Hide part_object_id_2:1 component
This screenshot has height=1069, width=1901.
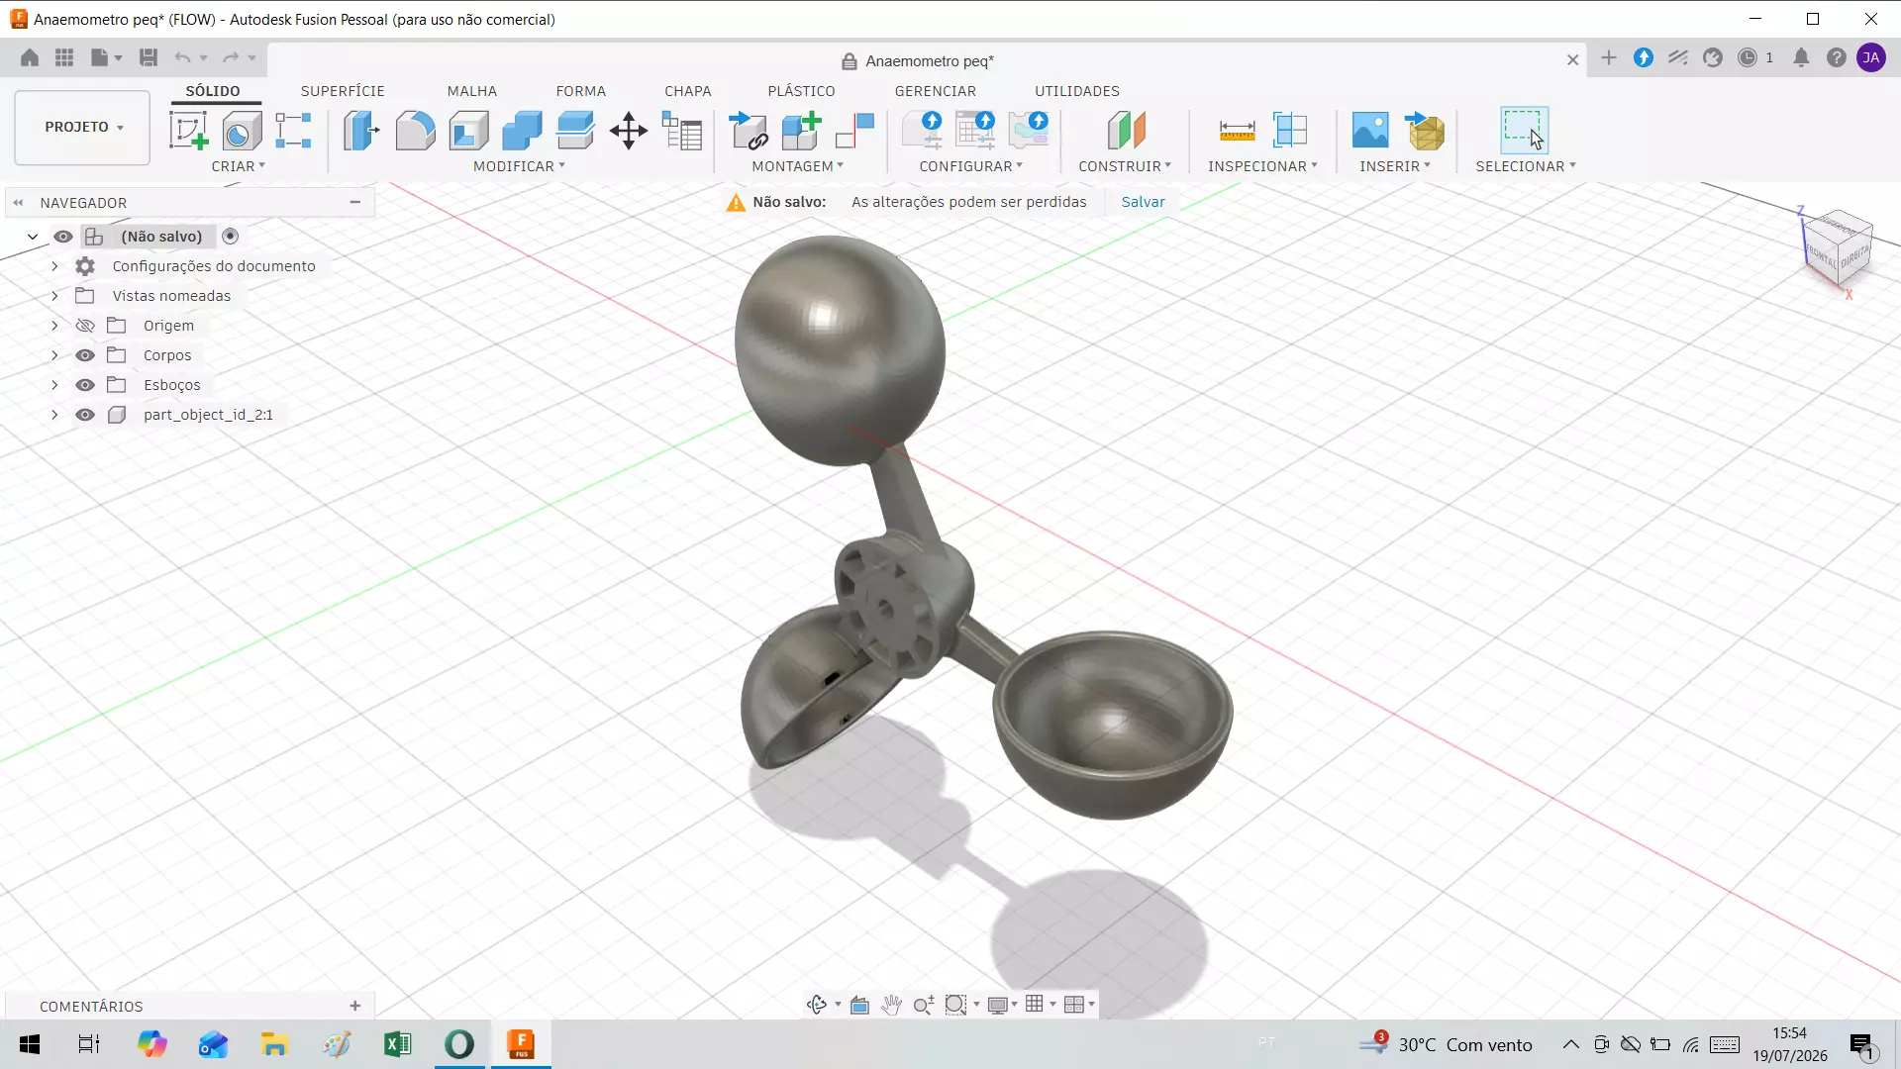pos(85,415)
